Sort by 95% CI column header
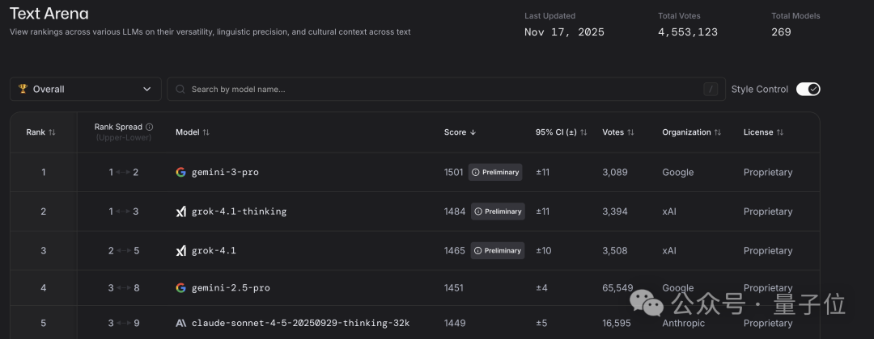Viewport: 874px width, 339px height. click(x=561, y=132)
